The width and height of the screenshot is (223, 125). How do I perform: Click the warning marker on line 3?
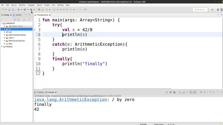click(x=35, y=30)
